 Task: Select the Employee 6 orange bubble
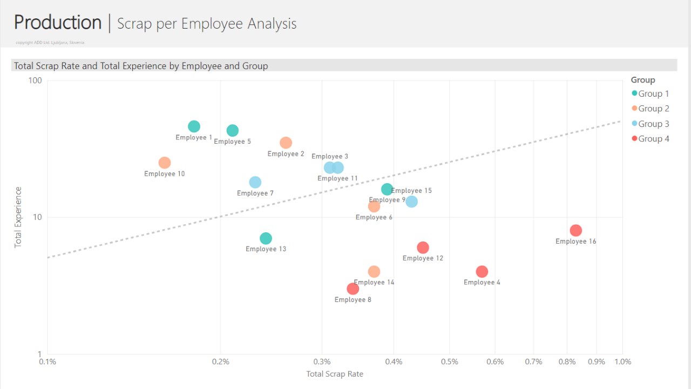(374, 206)
